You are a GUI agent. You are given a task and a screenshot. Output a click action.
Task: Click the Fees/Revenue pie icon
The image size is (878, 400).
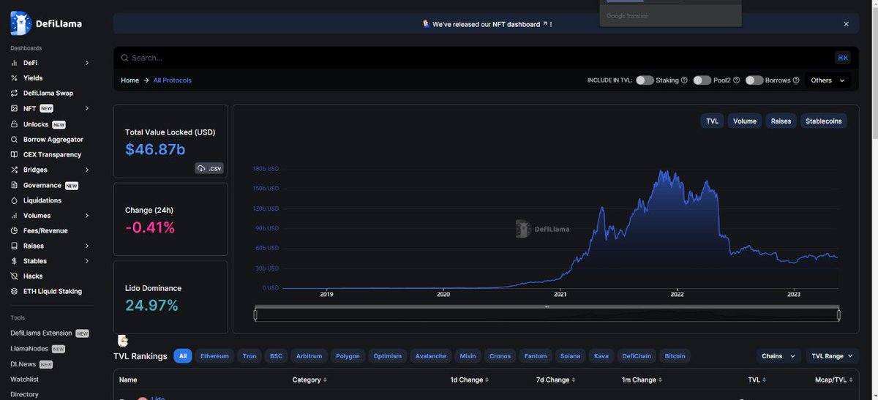[14, 231]
